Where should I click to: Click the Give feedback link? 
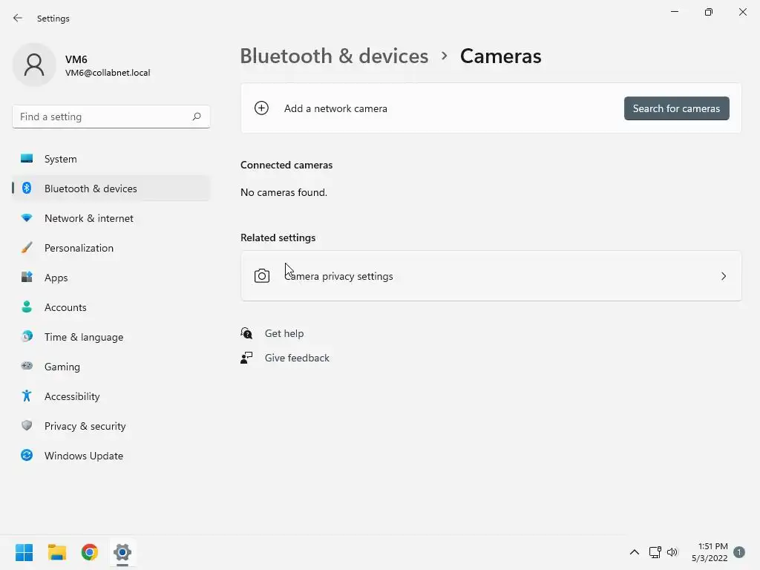(x=297, y=358)
